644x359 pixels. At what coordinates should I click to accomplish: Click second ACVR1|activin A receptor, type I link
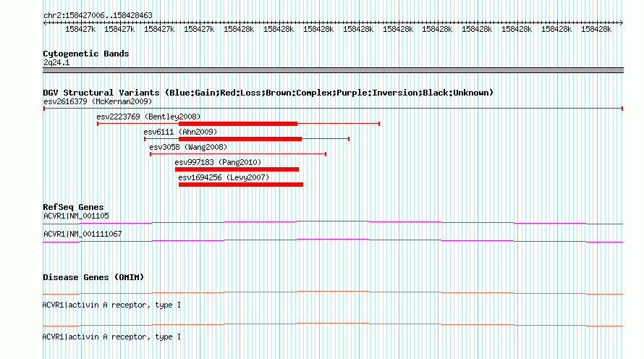coord(111,337)
